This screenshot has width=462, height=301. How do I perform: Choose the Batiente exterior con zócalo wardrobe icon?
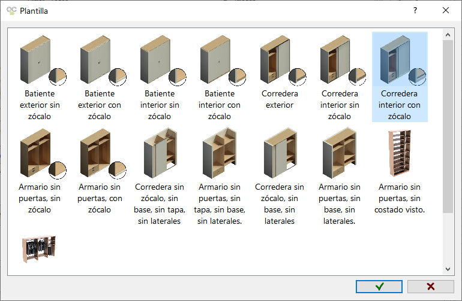pos(103,60)
